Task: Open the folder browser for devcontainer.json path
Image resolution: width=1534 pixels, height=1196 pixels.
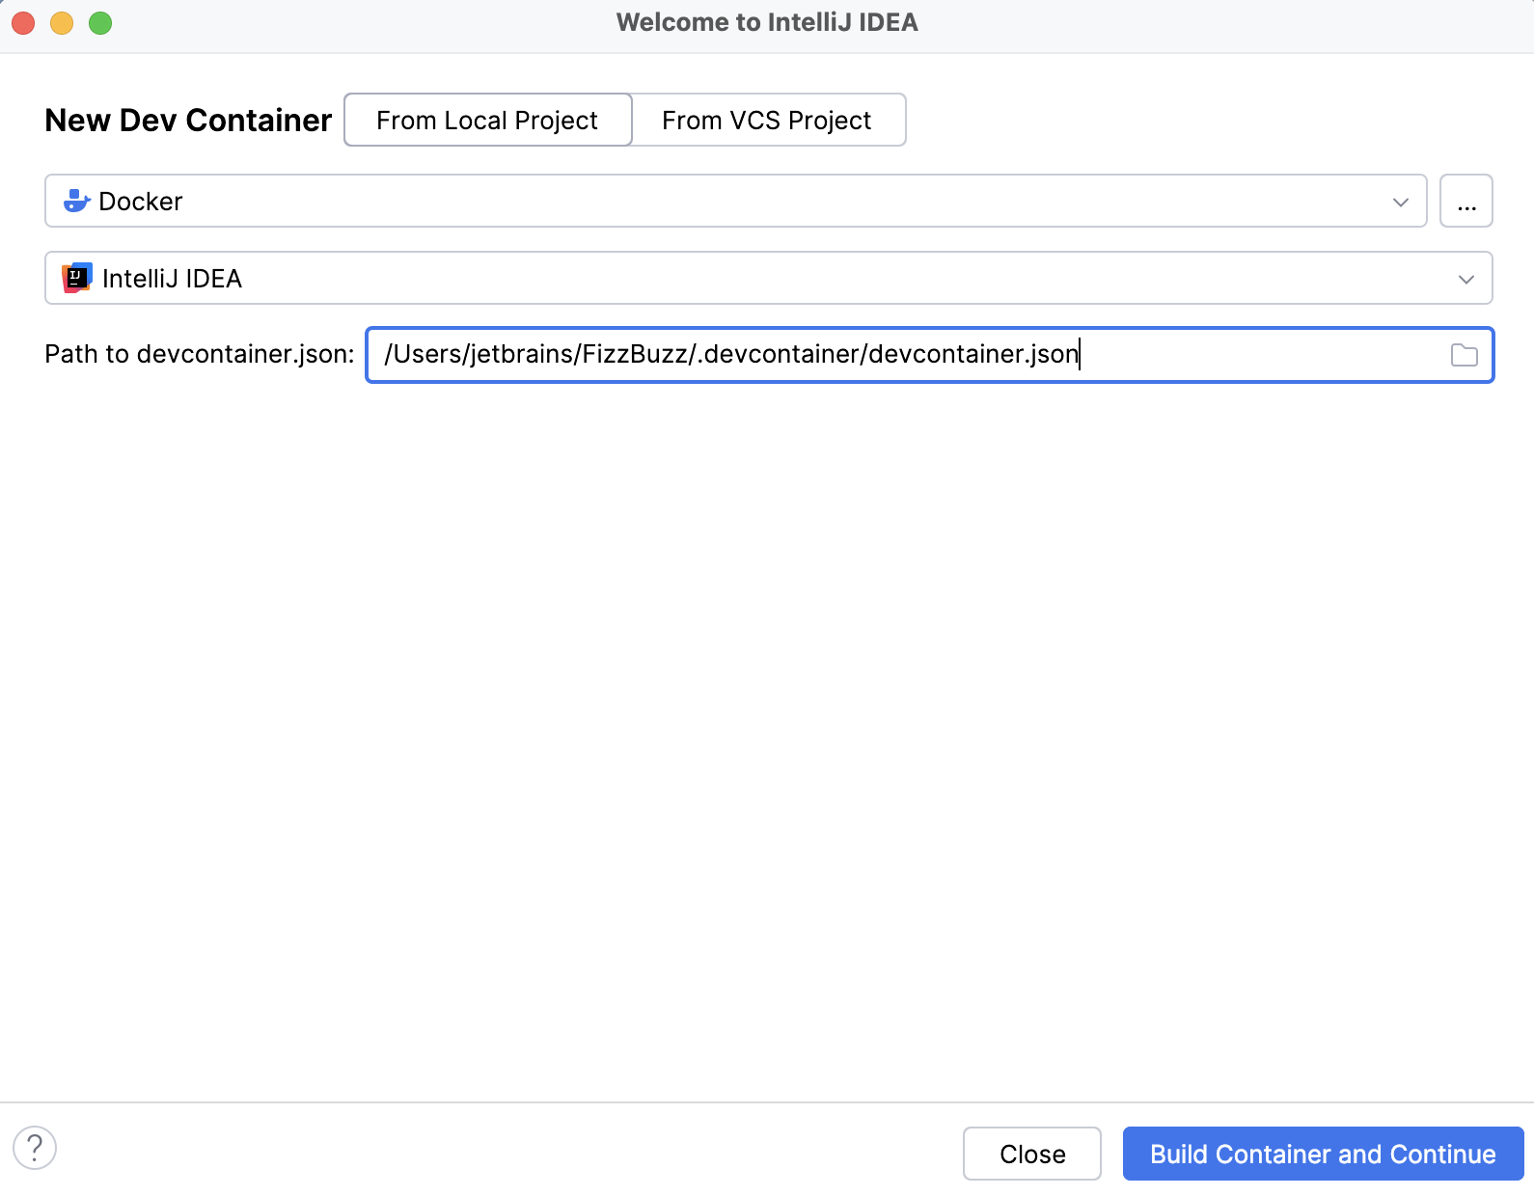Action: (1465, 355)
